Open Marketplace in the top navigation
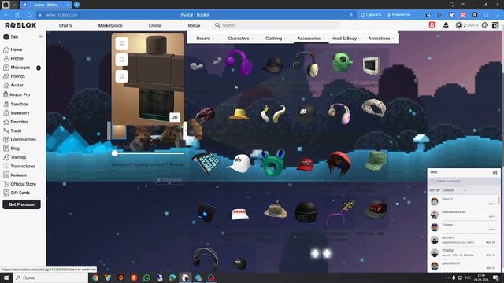The image size is (504, 283). (x=110, y=25)
